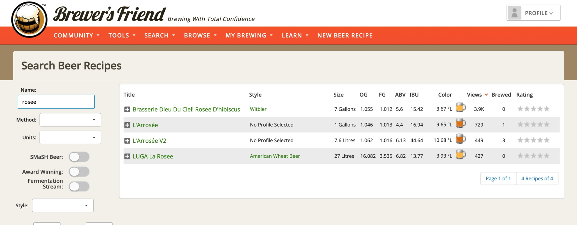Click the profile avatar icon

click(514, 13)
